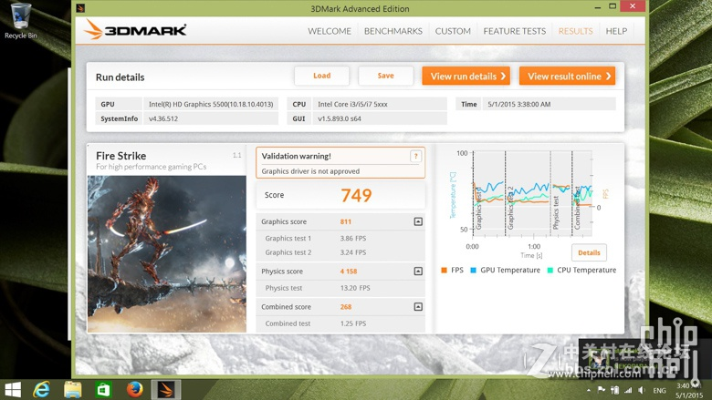This screenshot has width=712, height=400.
Task: Open File Explorer from taskbar
Action: [73, 390]
